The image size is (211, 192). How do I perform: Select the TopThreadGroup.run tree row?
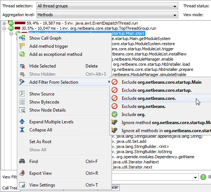[89, 28]
